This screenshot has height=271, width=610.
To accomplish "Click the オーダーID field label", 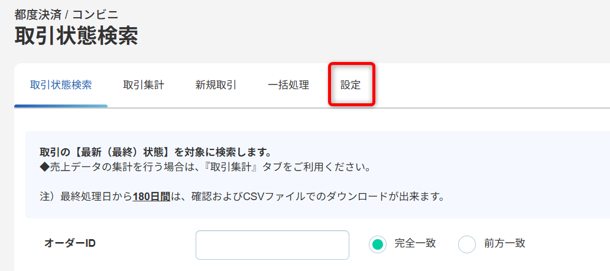I will click(x=70, y=243).
